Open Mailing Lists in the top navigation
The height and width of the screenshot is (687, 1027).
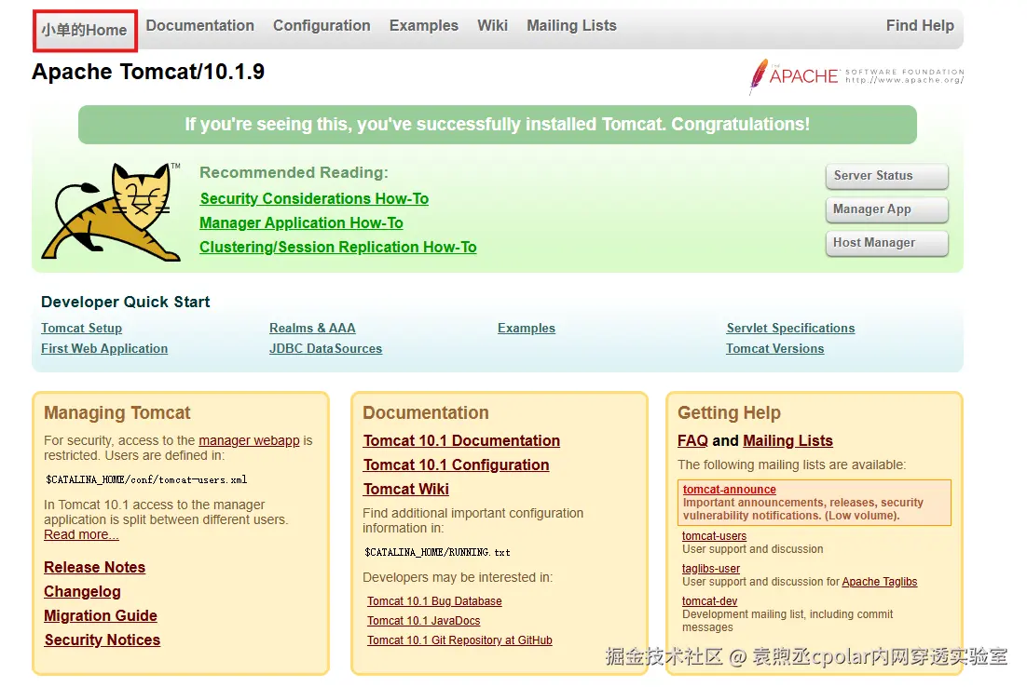tap(572, 25)
